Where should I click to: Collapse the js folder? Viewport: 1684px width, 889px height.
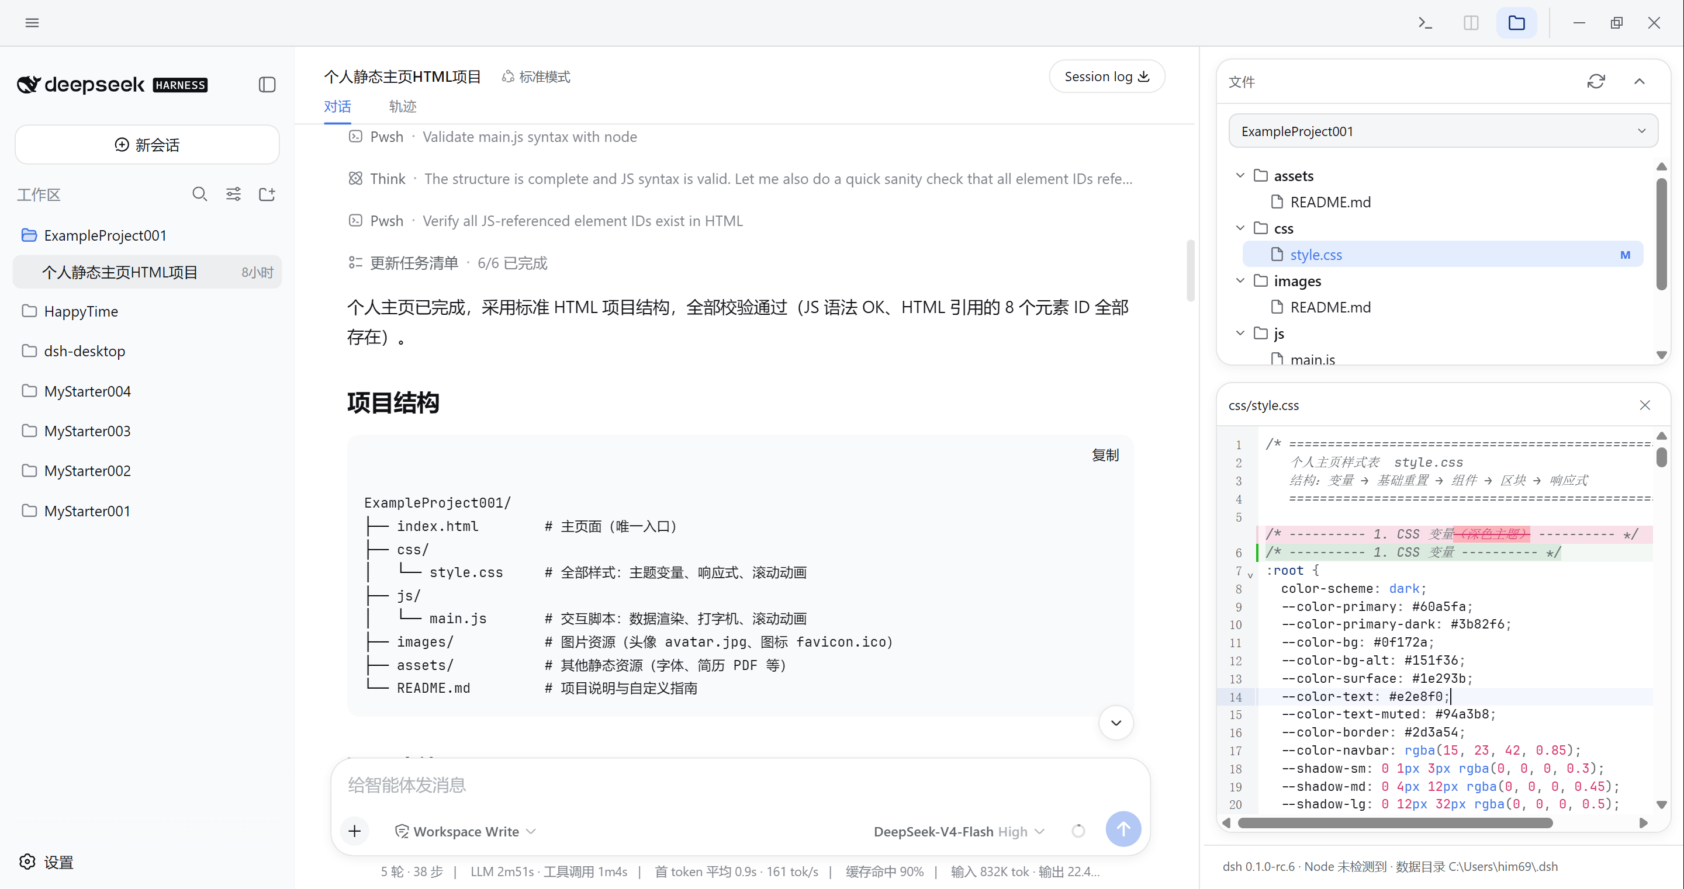pos(1240,333)
